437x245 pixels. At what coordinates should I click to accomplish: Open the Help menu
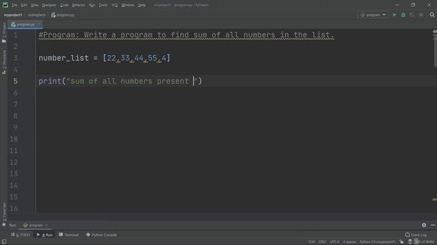pos(142,5)
